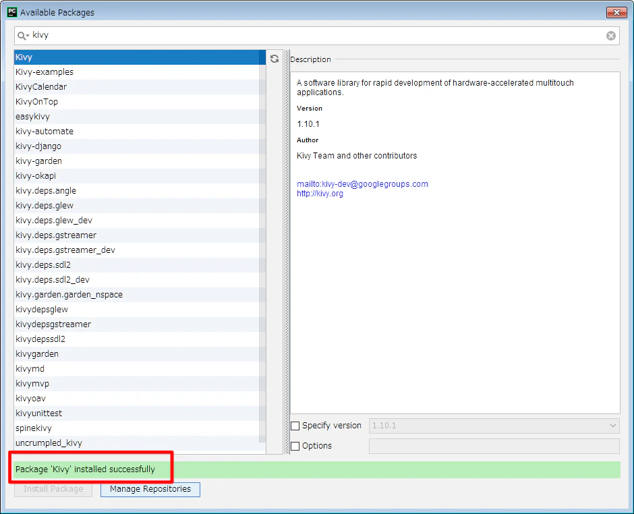Select the Kivy-examples package
The height and width of the screenshot is (514, 634).
pos(140,72)
